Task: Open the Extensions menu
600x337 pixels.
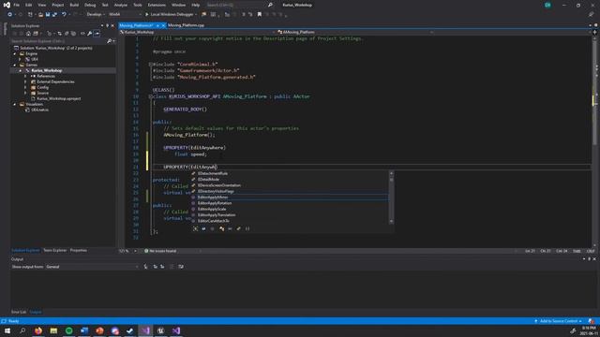Action: (157, 5)
